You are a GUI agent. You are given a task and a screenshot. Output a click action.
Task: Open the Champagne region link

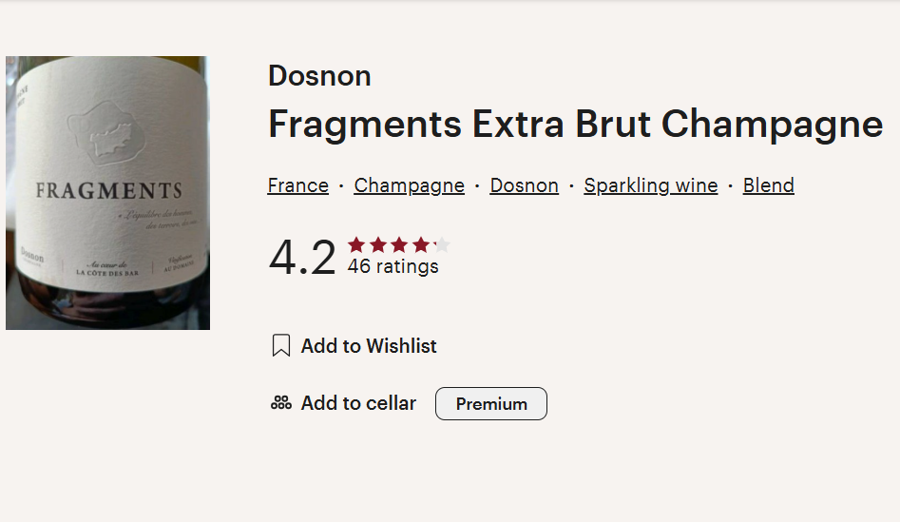tap(410, 185)
